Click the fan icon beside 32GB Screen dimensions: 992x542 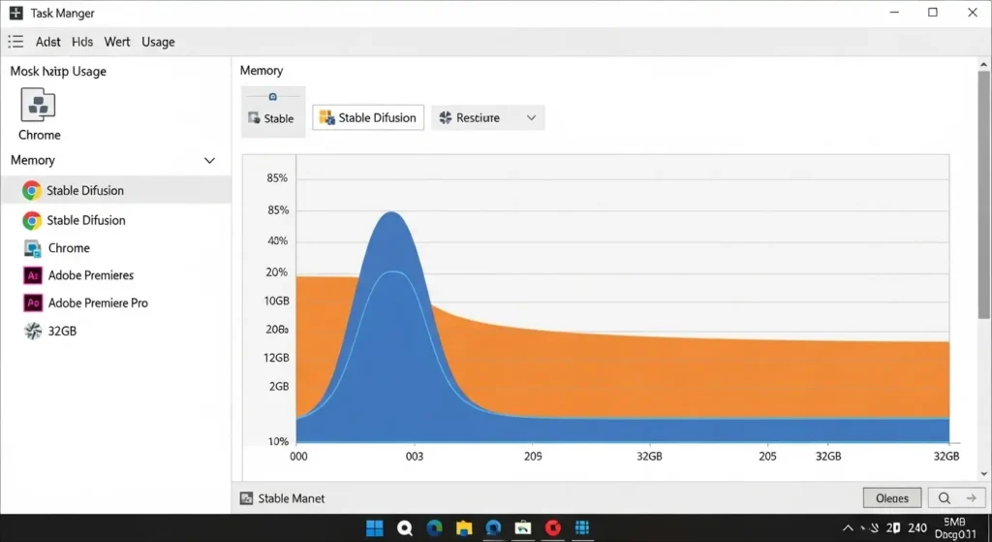(x=32, y=331)
